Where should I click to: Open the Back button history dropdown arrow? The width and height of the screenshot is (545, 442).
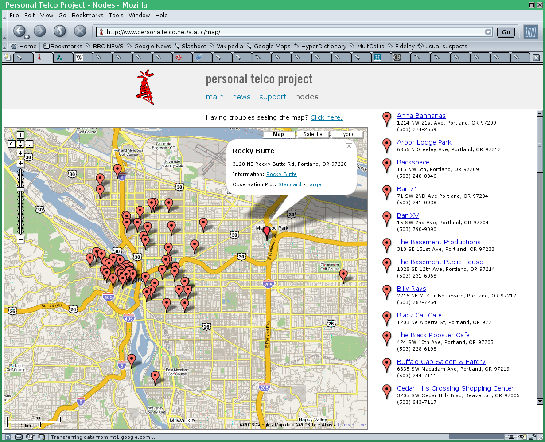click(x=27, y=37)
